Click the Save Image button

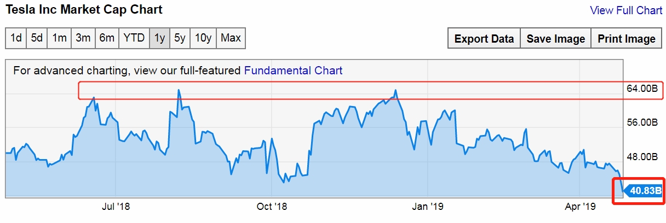pos(555,39)
